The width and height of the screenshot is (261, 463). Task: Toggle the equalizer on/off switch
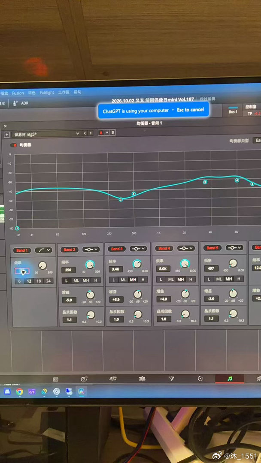coord(14,145)
